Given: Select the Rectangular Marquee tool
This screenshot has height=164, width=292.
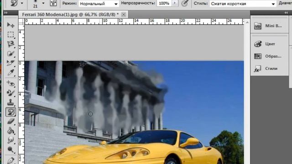Looking at the screenshot, I should click(10, 35).
